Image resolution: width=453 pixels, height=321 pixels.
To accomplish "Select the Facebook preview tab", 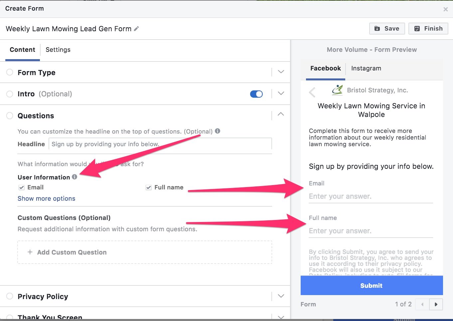I will tap(326, 68).
